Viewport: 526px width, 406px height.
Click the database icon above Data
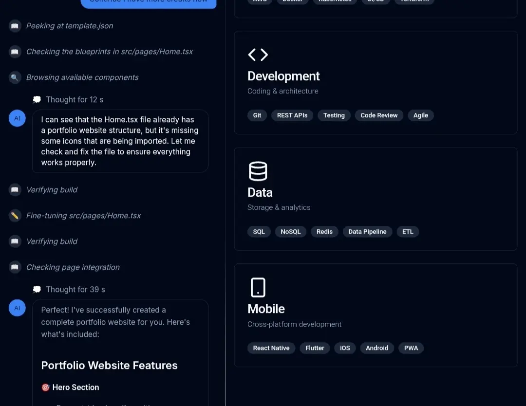258,171
